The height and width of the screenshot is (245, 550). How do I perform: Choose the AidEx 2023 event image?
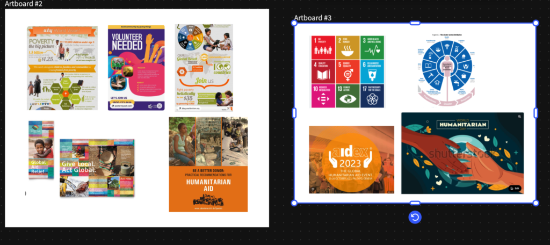[351, 160]
